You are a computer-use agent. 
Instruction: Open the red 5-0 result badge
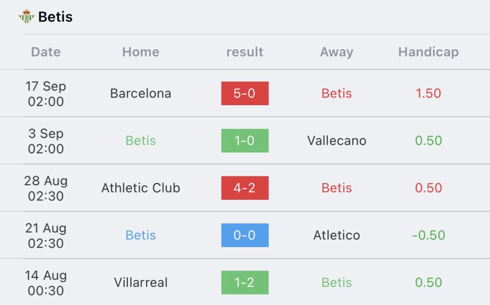coord(245,93)
